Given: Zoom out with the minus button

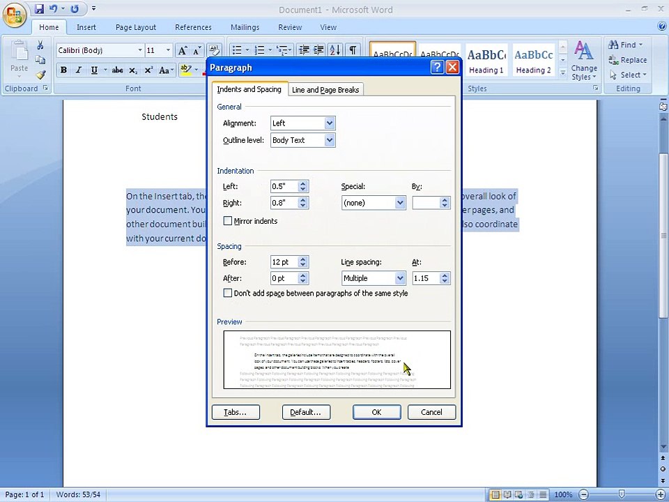Looking at the screenshot, I should (x=583, y=495).
